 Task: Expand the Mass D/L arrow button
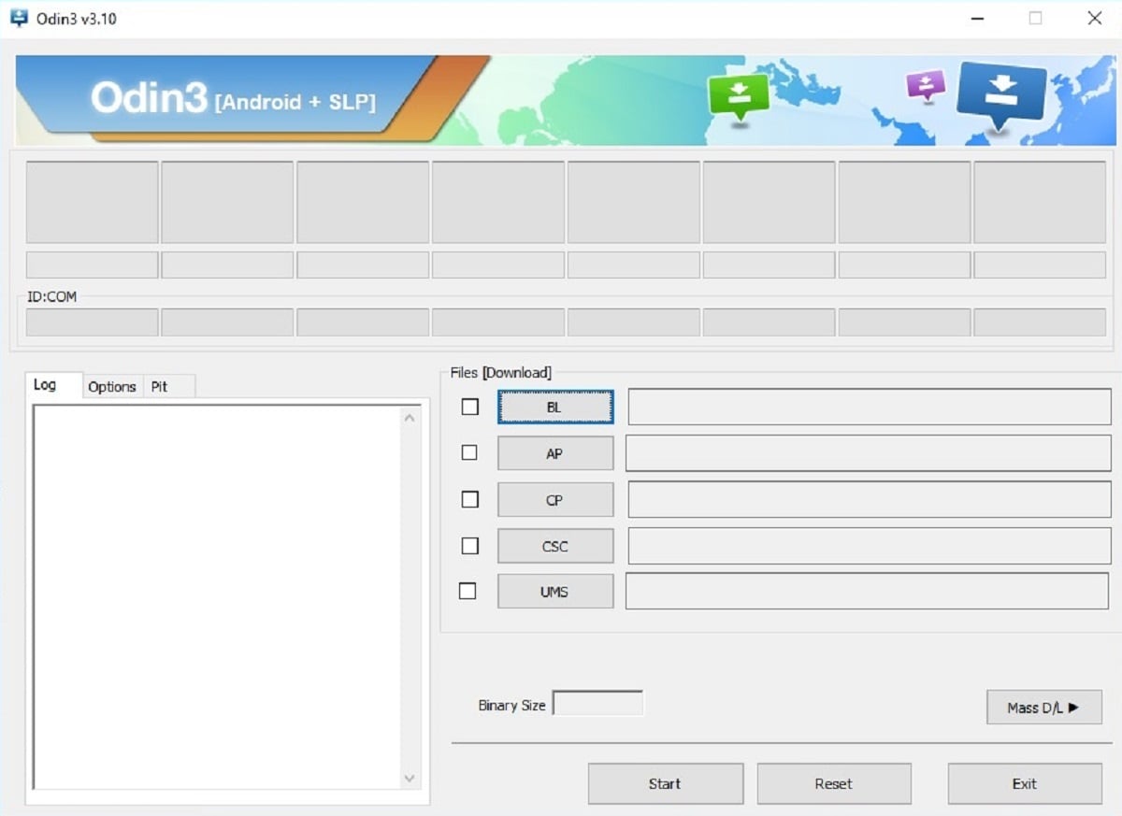pyautogui.click(x=1044, y=708)
